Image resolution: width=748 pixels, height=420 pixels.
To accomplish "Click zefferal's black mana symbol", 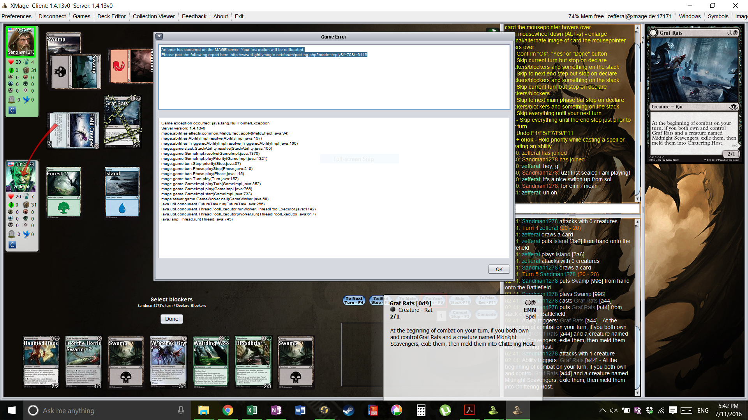I will (x=11, y=225).
